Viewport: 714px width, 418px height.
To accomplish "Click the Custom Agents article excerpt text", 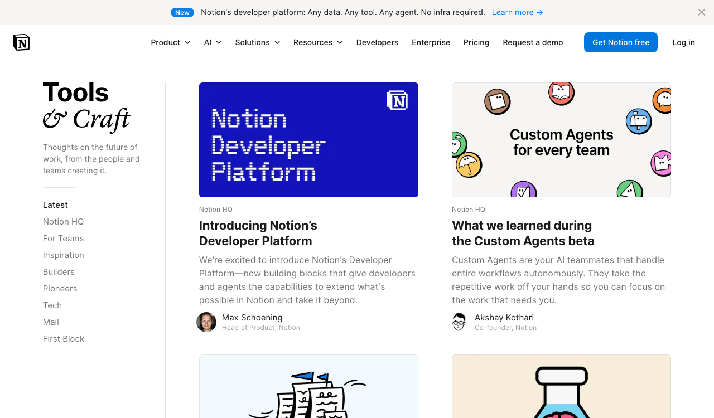I will pos(558,280).
